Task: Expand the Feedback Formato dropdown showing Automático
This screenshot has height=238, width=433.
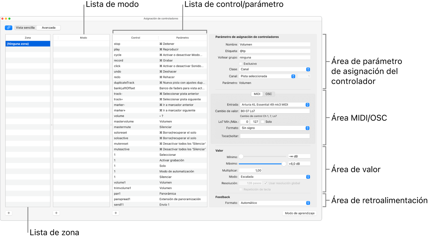Action: [275, 203]
